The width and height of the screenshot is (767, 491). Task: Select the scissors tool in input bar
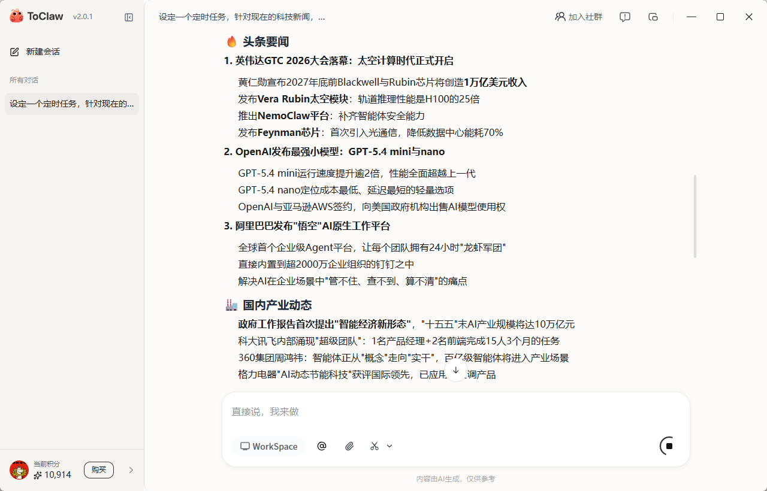[374, 446]
